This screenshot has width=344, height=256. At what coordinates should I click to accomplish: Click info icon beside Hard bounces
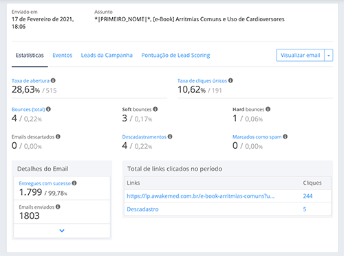coord(268,109)
